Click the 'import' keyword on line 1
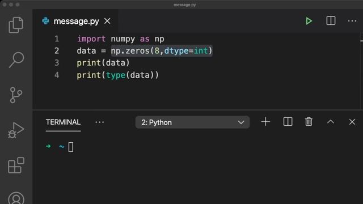This screenshot has width=363, height=204. coord(91,39)
